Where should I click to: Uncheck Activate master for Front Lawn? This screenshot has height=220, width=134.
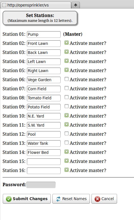[67, 43]
